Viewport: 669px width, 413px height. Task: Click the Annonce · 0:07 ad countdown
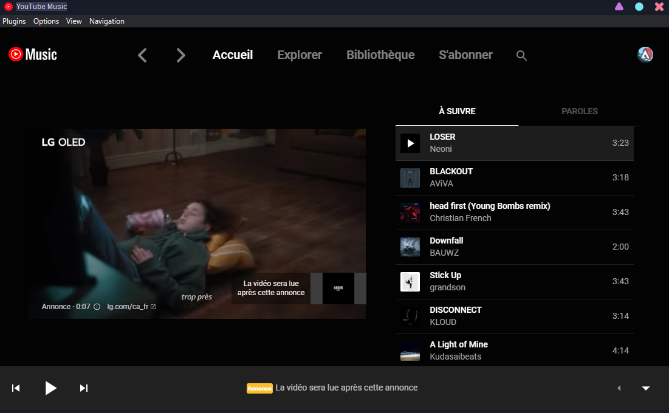click(66, 307)
